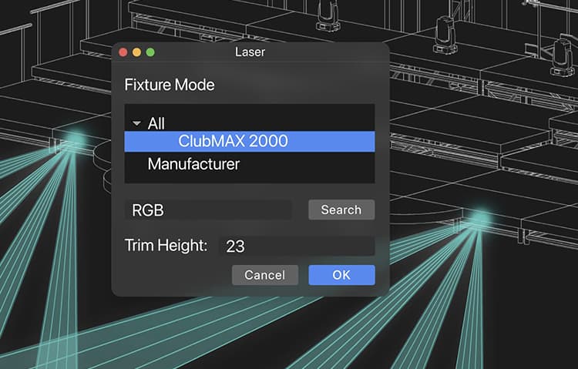Close the Laser dialog with red button
Screen dimensions: 578x369
point(123,52)
